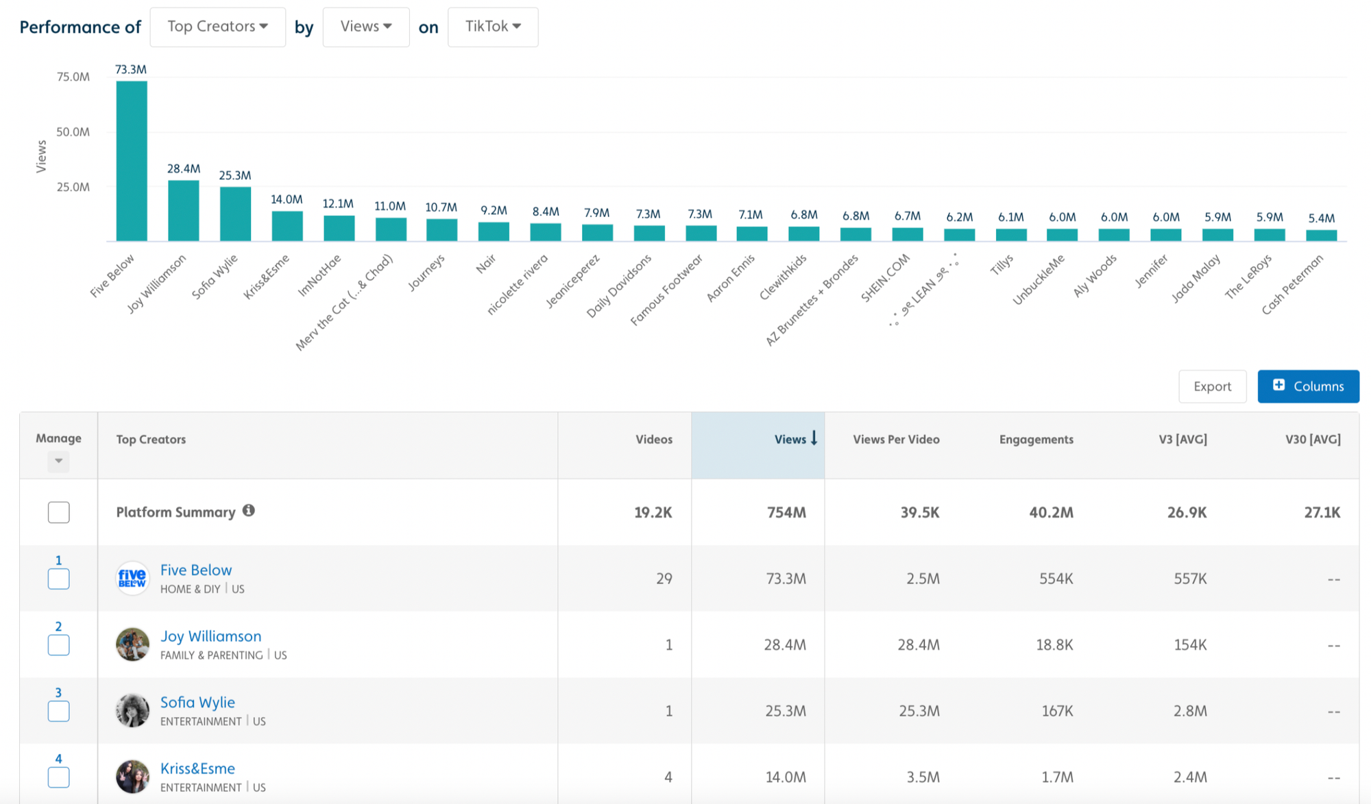Click the Top Creators column header

[x=151, y=439]
